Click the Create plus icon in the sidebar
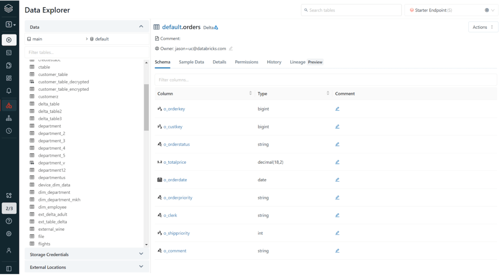This screenshot has width=500, height=275. click(9, 40)
